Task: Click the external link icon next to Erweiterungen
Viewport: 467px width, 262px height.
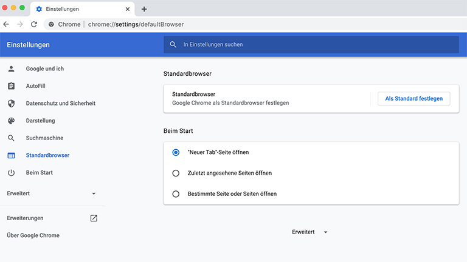Action: click(x=94, y=218)
